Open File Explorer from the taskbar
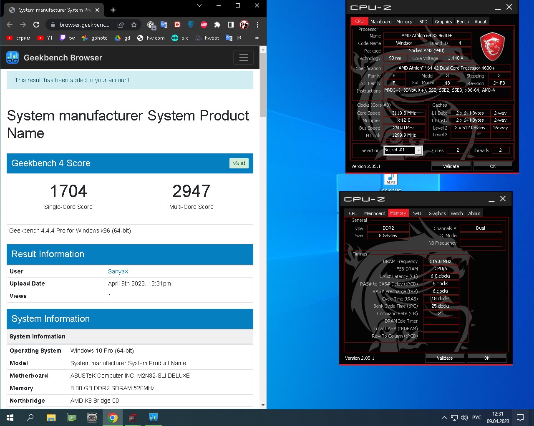The image size is (534, 426). click(51, 417)
